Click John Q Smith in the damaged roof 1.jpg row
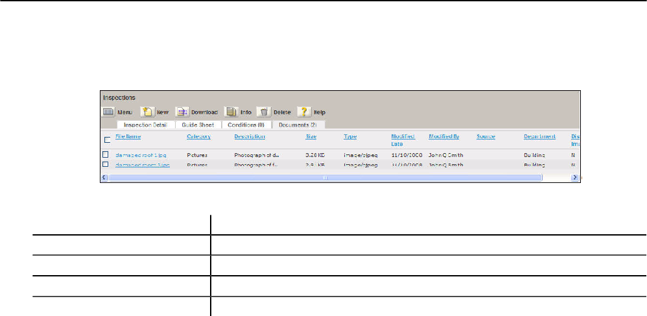This screenshot has width=647, height=316. [x=446, y=155]
